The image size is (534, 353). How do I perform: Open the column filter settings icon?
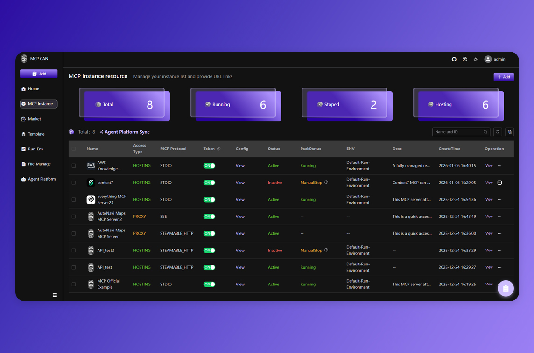pos(509,132)
